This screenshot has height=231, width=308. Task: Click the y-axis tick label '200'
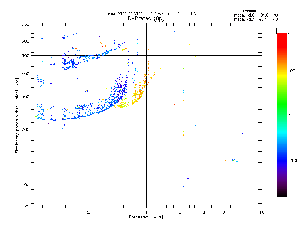[x=25, y=129]
